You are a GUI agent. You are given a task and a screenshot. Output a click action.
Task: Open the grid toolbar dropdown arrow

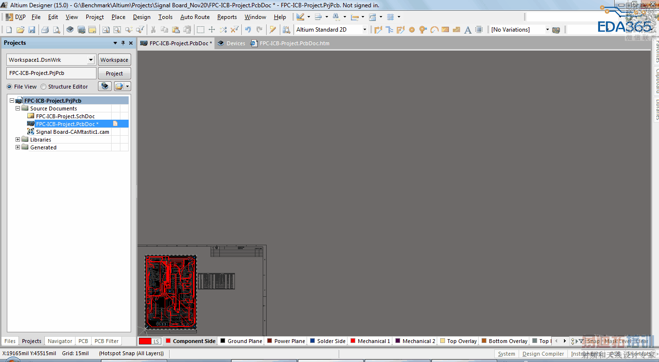click(x=399, y=17)
